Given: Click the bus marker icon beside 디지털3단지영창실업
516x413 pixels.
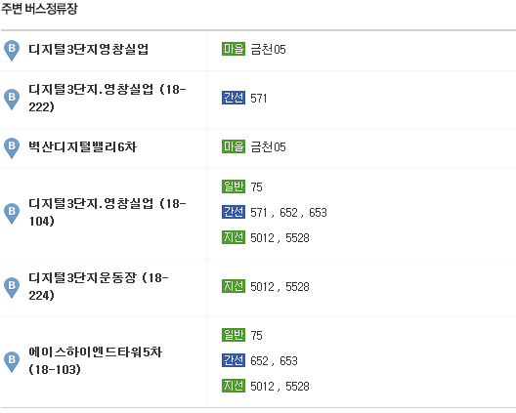Looking at the screenshot, I should (12, 51).
